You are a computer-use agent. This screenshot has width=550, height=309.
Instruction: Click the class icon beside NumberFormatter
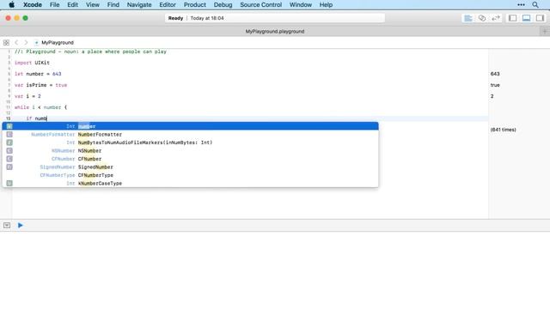tap(9, 135)
